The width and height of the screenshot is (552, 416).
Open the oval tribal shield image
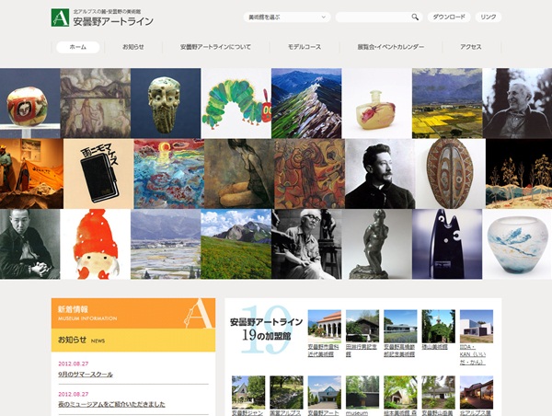point(451,174)
